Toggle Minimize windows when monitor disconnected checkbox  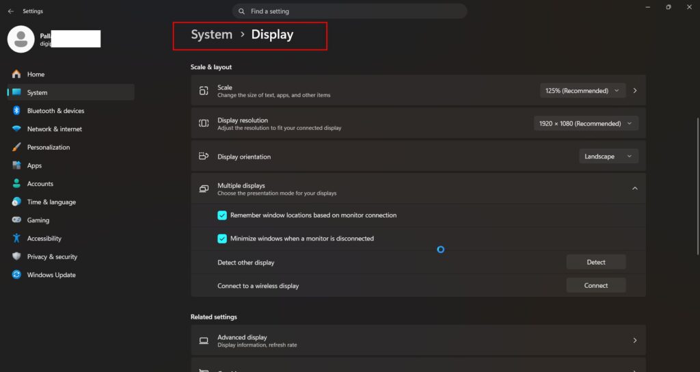click(x=222, y=239)
